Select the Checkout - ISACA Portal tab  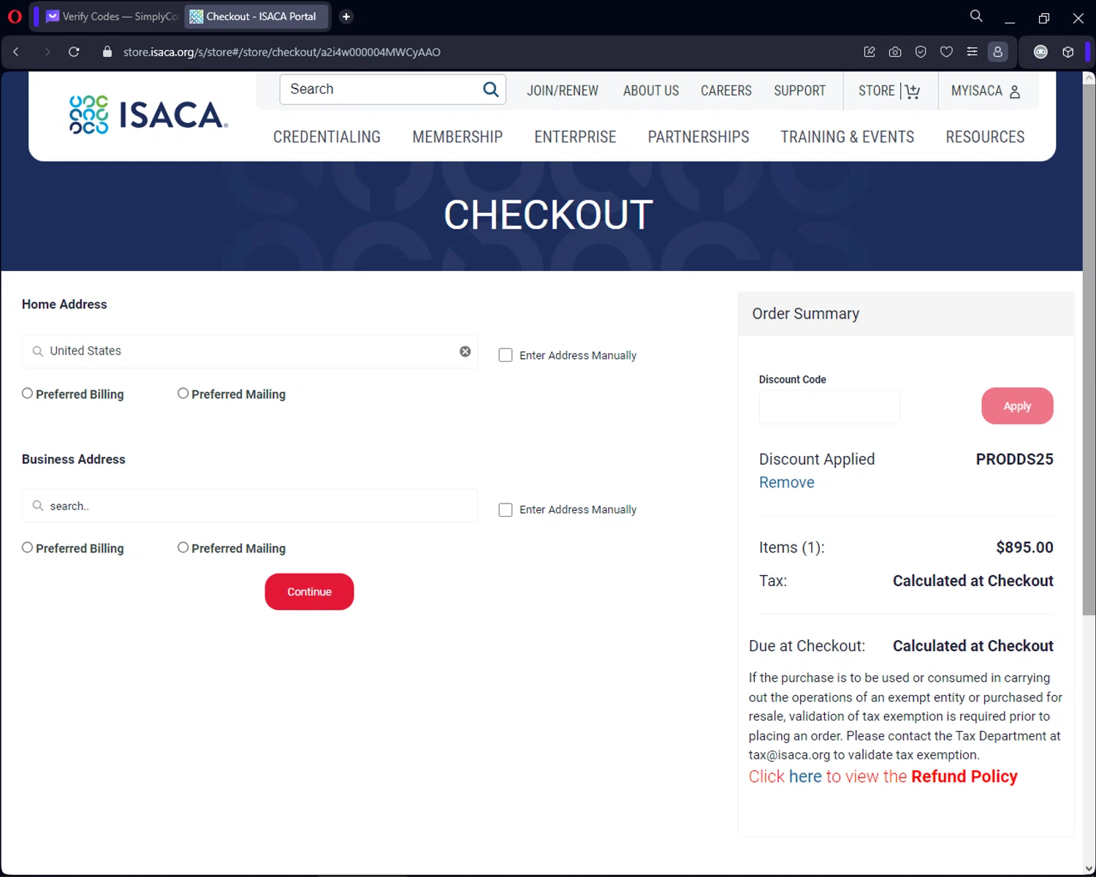[256, 16]
